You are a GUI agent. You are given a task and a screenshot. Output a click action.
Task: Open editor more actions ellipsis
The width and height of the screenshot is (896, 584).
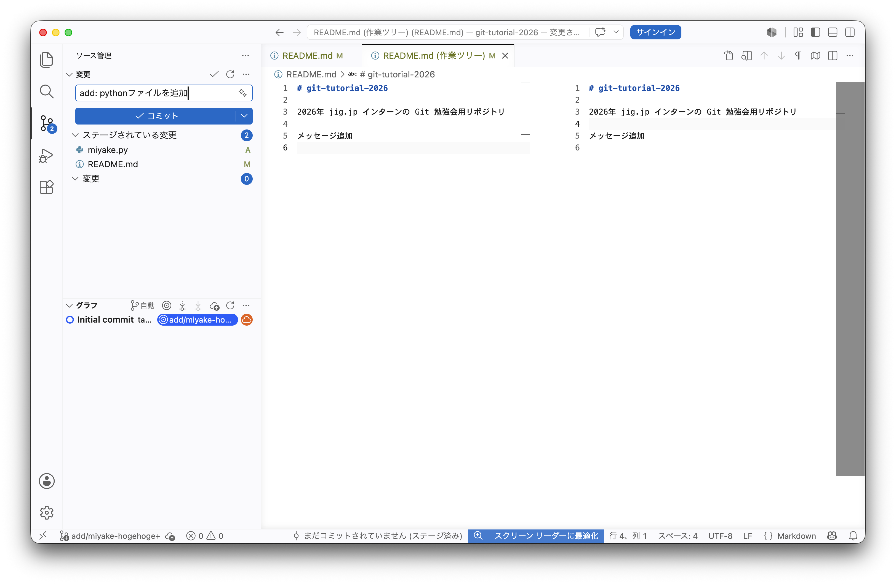point(850,56)
